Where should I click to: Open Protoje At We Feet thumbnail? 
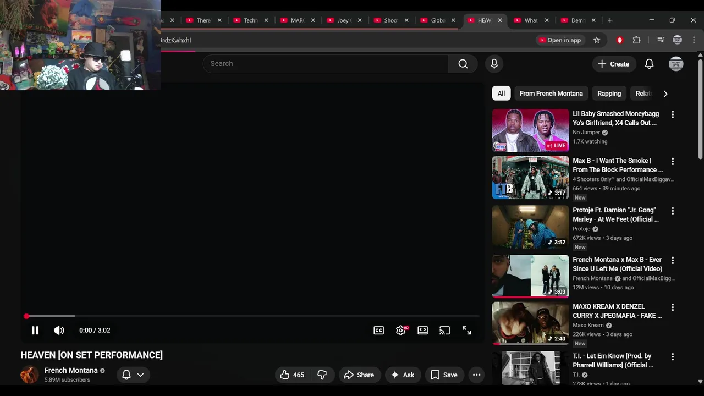[x=530, y=227]
